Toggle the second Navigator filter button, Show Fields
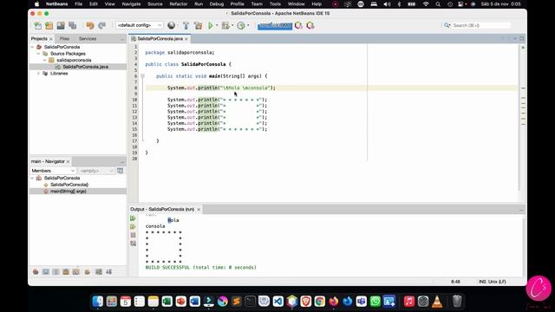Viewport: 555px width, 312px height. tap(46, 271)
